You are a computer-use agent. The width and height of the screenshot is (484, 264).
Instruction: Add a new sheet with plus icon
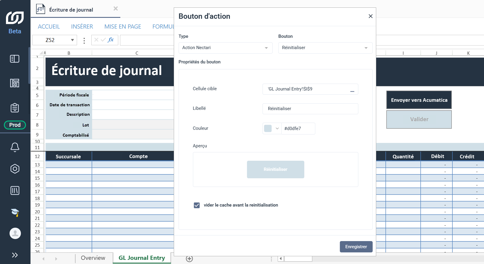coord(189,259)
